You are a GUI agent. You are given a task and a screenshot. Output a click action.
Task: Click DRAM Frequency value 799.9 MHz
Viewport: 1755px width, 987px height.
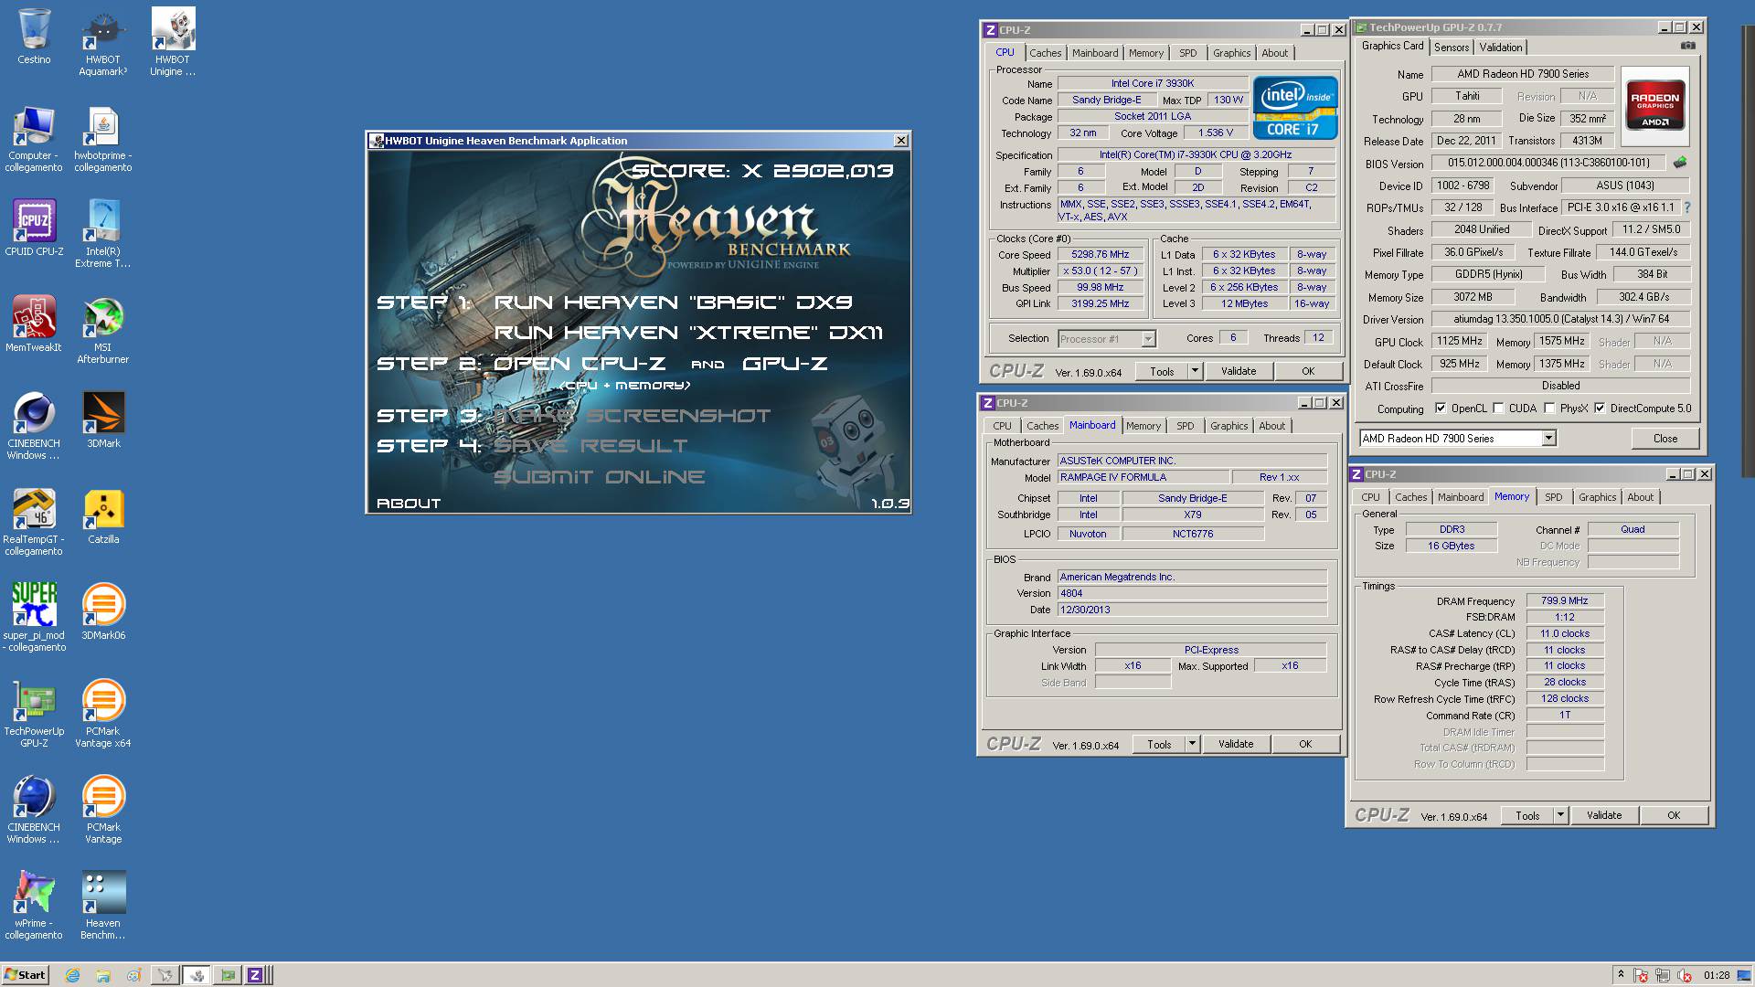tap(1564, 601)
